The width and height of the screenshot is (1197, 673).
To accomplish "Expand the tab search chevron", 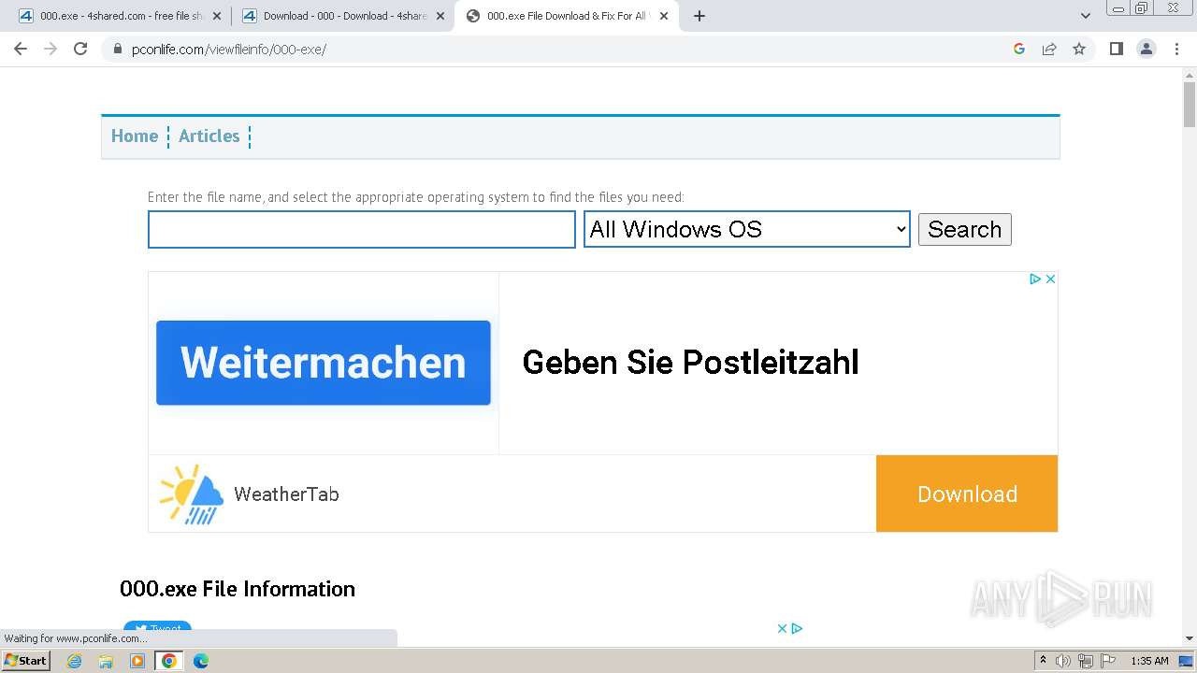I will tap(1086, 16).
